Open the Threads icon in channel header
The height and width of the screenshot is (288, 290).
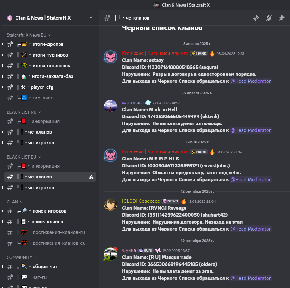coord(256,18)
